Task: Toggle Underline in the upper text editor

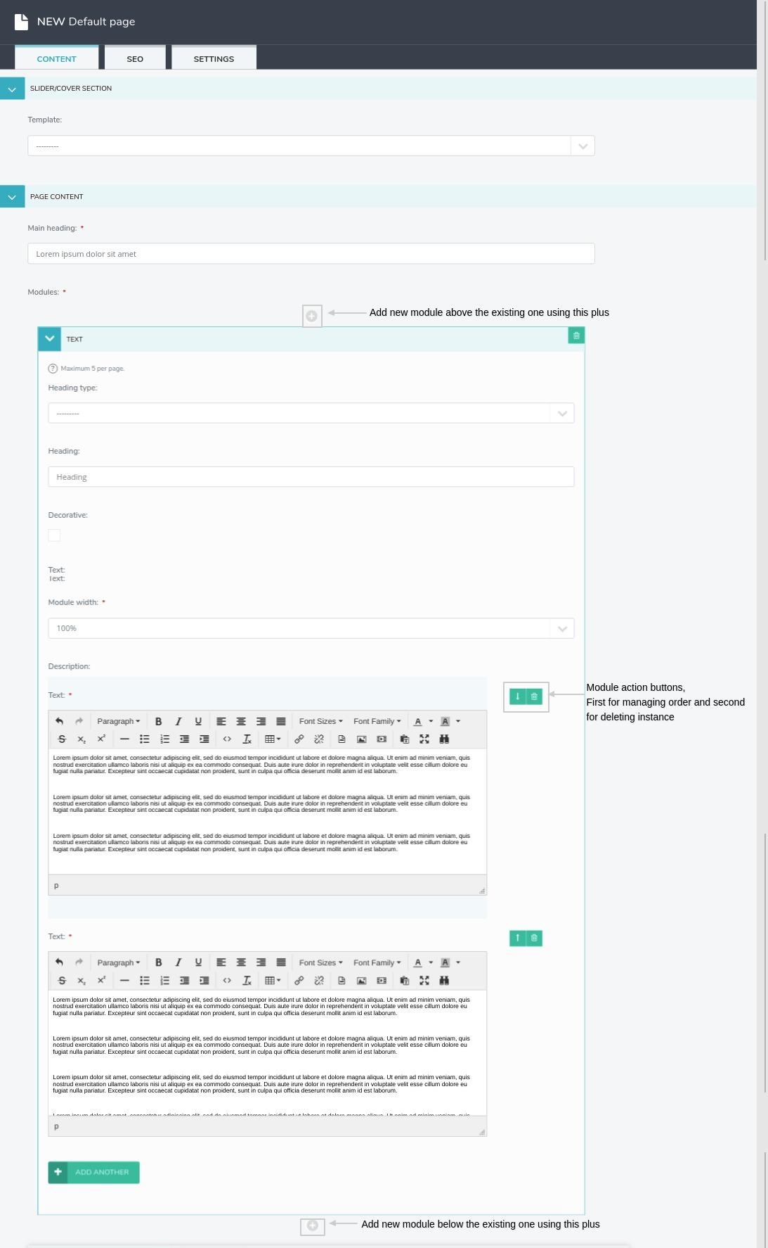Action: pos(198,721)
